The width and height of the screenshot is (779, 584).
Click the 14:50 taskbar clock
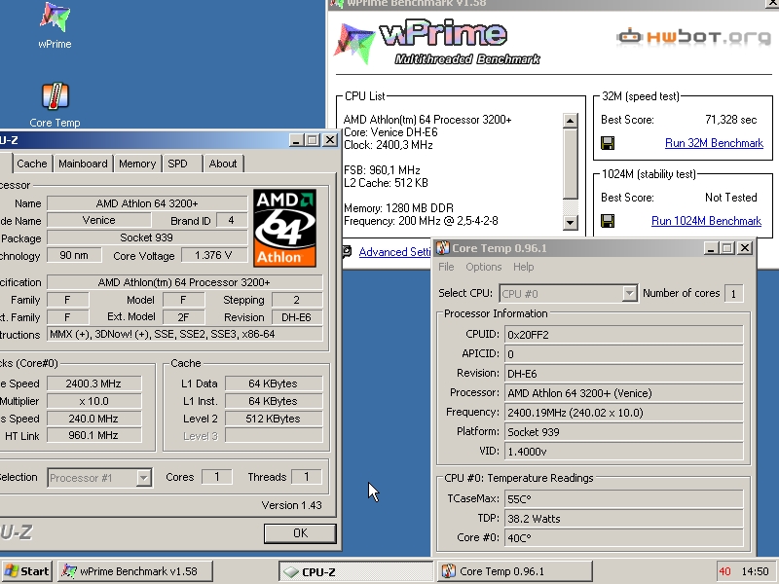755,571
